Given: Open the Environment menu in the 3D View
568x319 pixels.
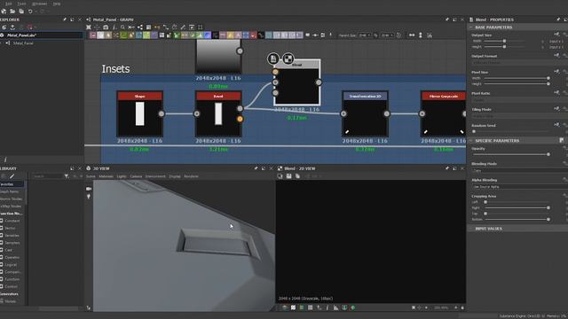Looking at the screenshot, I should coord(155,176).
